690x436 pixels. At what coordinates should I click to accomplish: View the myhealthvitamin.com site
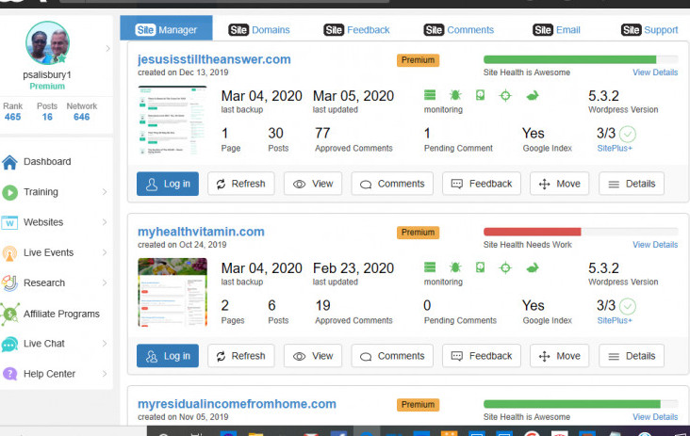(313, 356)
